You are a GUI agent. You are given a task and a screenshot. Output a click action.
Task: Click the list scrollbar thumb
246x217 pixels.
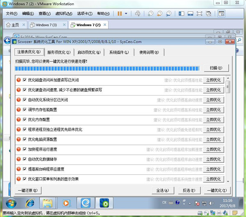point(228,87)
